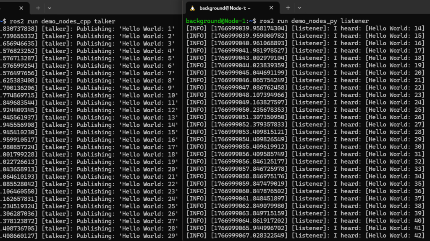Click the empty title bar area of the talker window
The height and width of the screenshot is (241, 430).
tap(118, 8)
